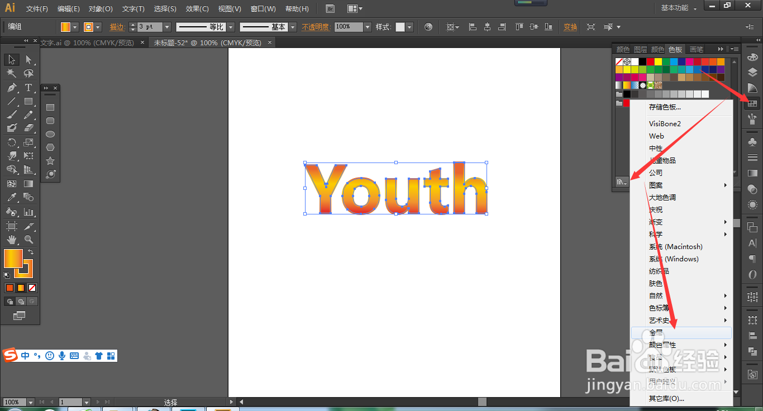Enable Draw Behind mode
Image resolution: width=763 pixels, height=411 pixels.
[21, 302]
